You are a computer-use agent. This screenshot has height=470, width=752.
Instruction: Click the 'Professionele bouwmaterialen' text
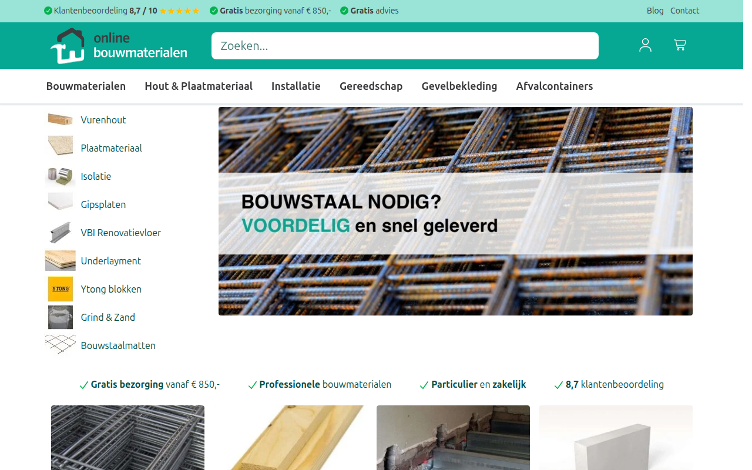coord(325,385)
